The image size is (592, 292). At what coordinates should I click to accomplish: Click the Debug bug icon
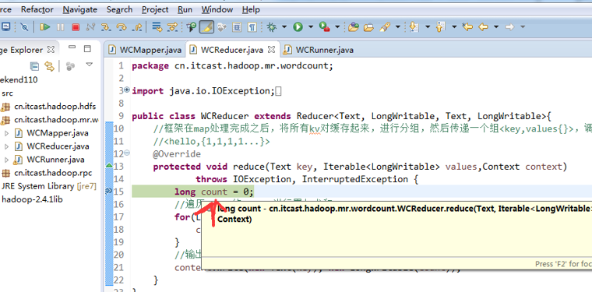click(271, 26)
